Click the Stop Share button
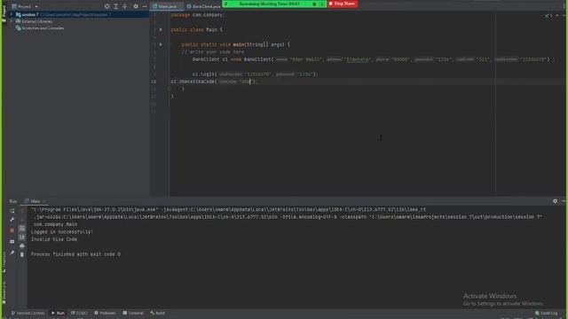Screen dimensions: 568x319 pyautogui.click(x=342, y=4)
